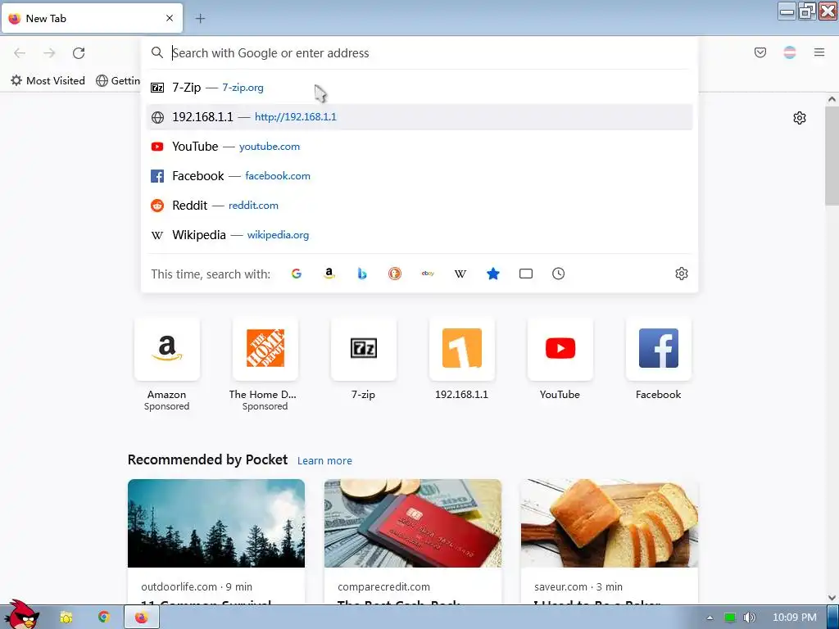Viewport: 839px width, 629px height.
Task: Open a new tab with the plus button
Action: click(x=200, y=18)
